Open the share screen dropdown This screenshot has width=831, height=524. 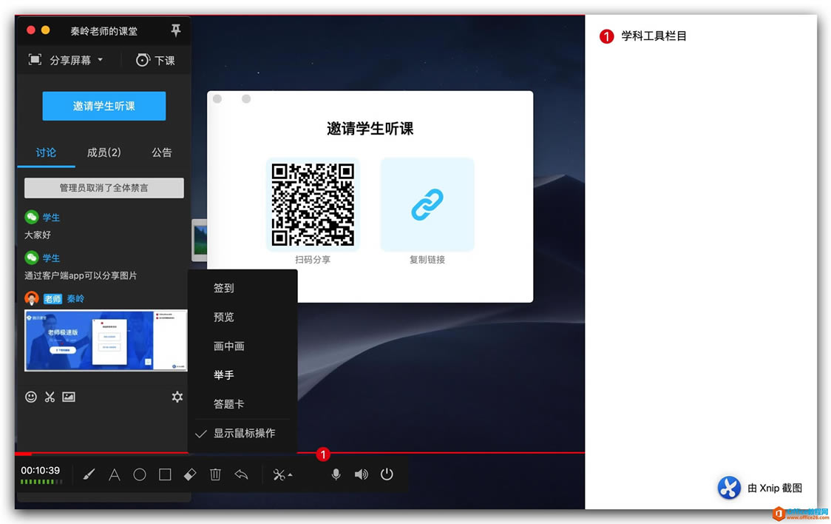(x=66, y=60)
